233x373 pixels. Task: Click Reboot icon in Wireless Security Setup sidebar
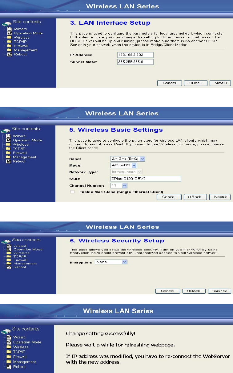9,267
